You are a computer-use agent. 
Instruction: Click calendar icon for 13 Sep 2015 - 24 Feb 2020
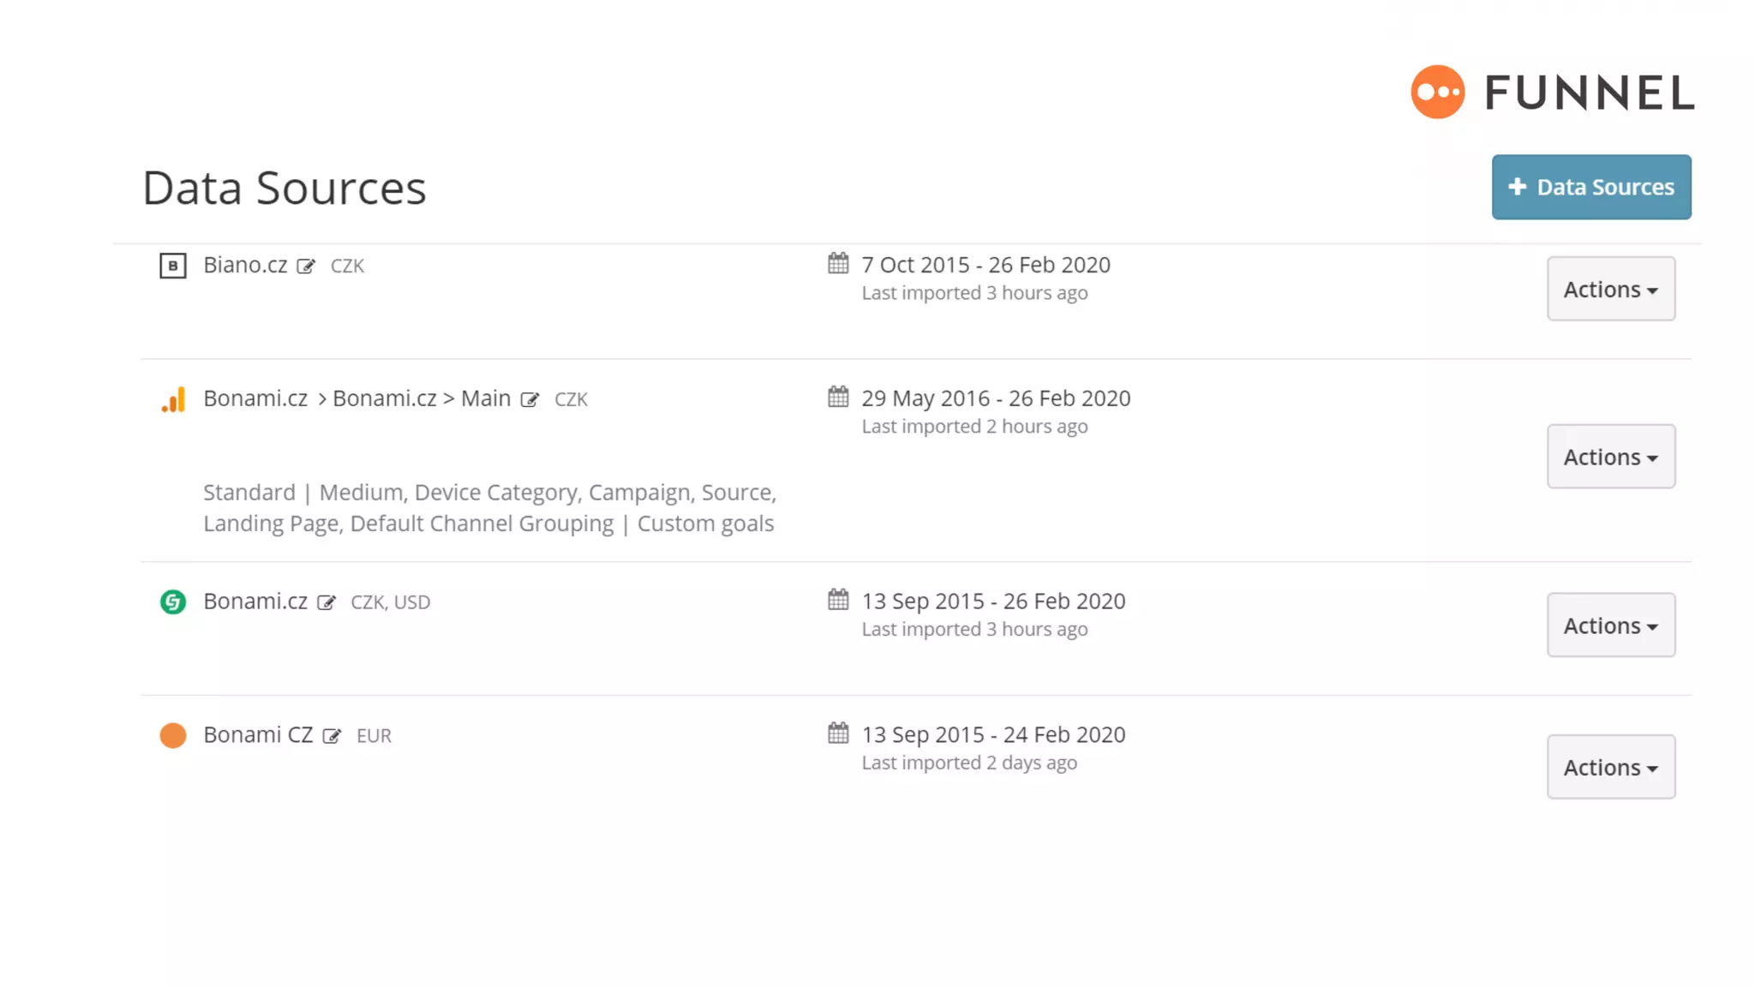[838, 733]
